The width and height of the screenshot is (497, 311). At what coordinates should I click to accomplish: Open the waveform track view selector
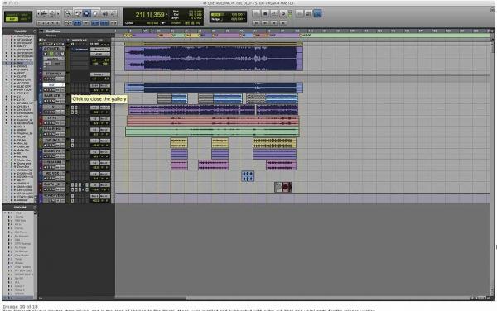coord(53,59)
